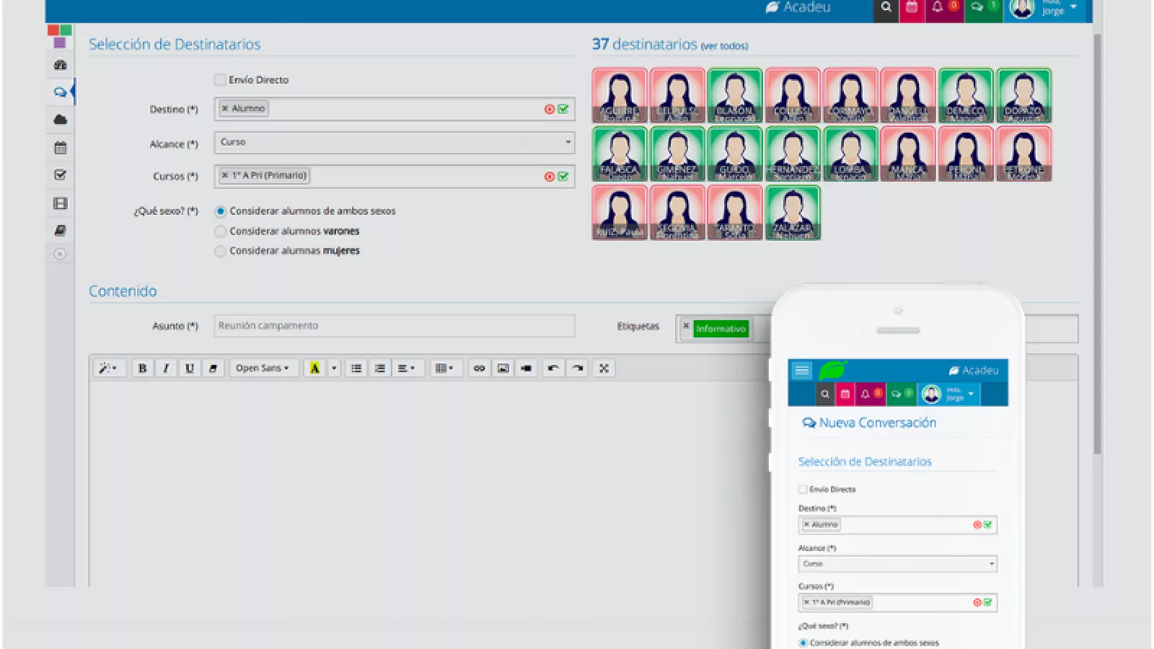
Task: Click the search icon in top bar
Action: pyautogui.click(x=886, y=7)
